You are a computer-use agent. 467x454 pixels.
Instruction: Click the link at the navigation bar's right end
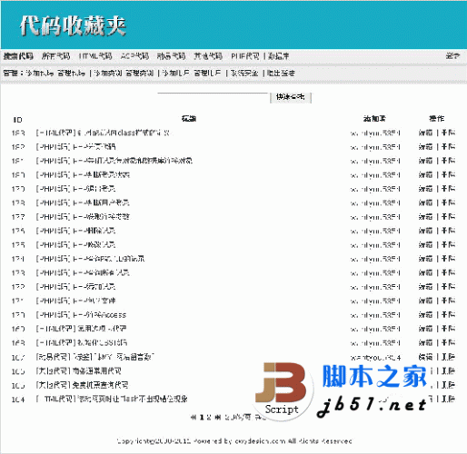click(x=452, y=56)
